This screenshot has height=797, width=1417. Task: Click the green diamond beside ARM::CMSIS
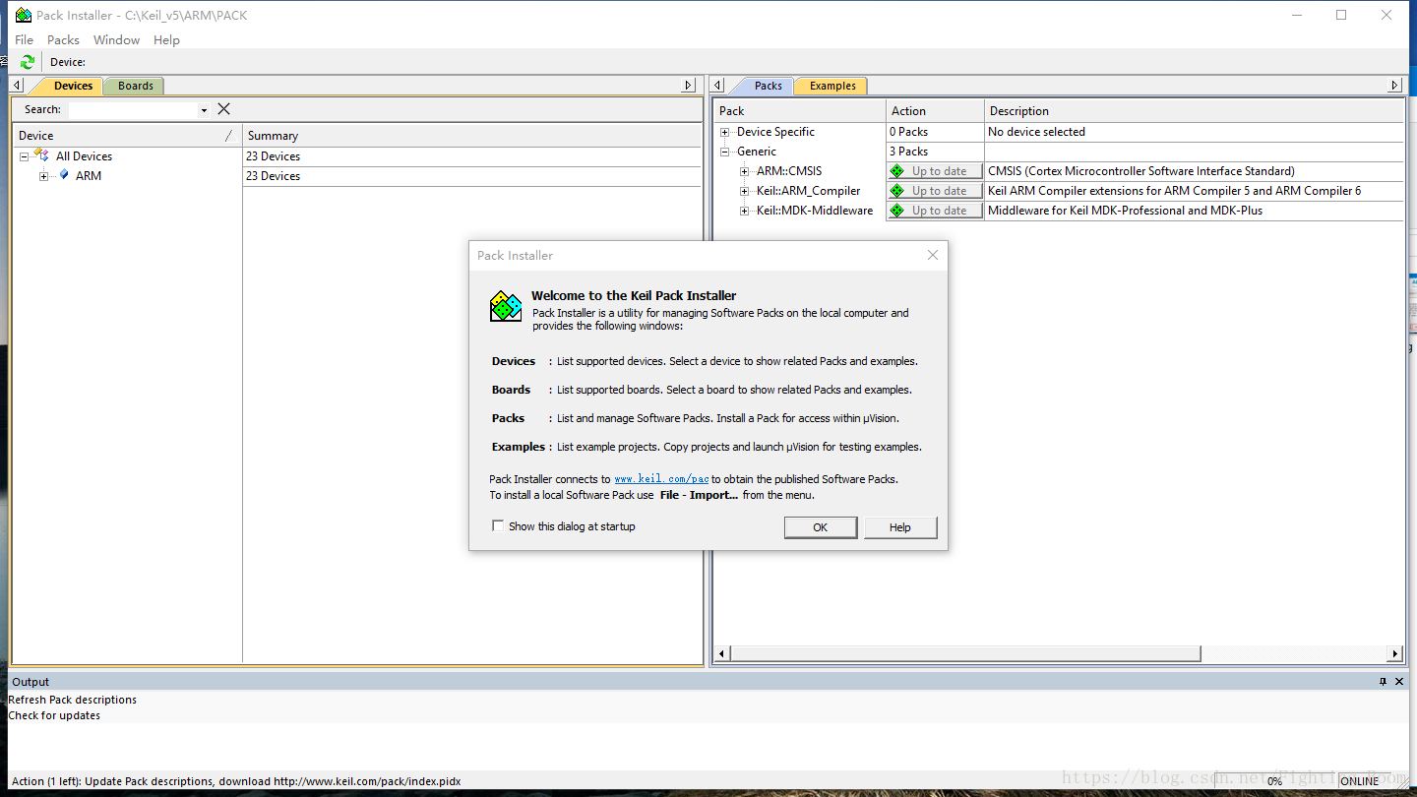click(x=896, y=171)
